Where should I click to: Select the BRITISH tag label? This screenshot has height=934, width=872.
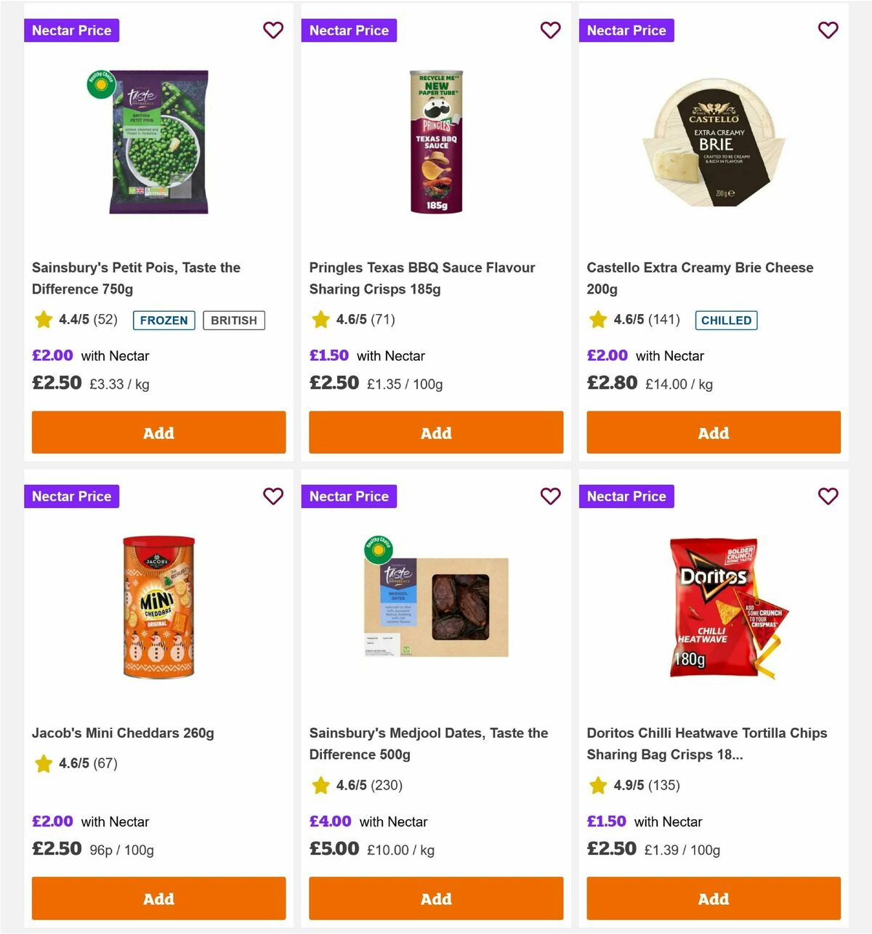coord(234,320)
